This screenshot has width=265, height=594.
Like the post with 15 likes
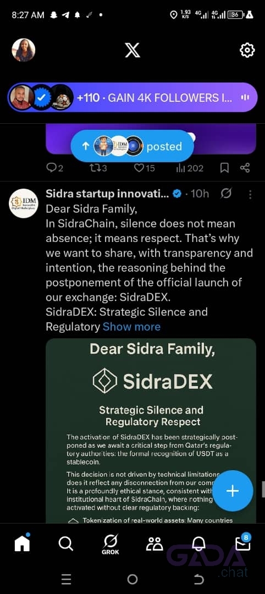pos(145,168)
